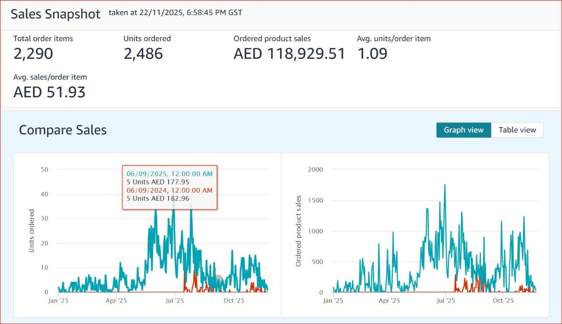
Task: Select the Units ordered value 2,486
Action: [143, 54]
